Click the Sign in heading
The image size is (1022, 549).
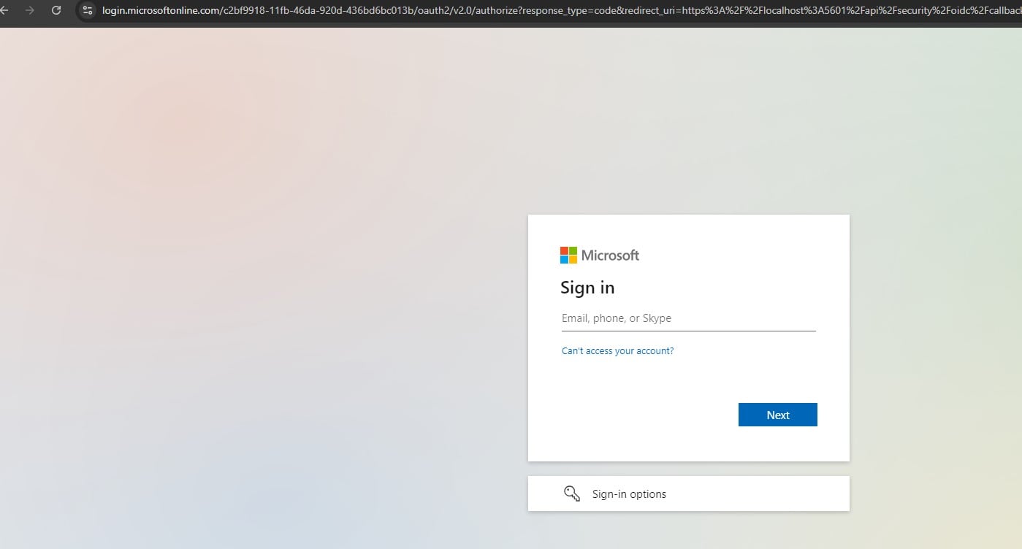587,288
